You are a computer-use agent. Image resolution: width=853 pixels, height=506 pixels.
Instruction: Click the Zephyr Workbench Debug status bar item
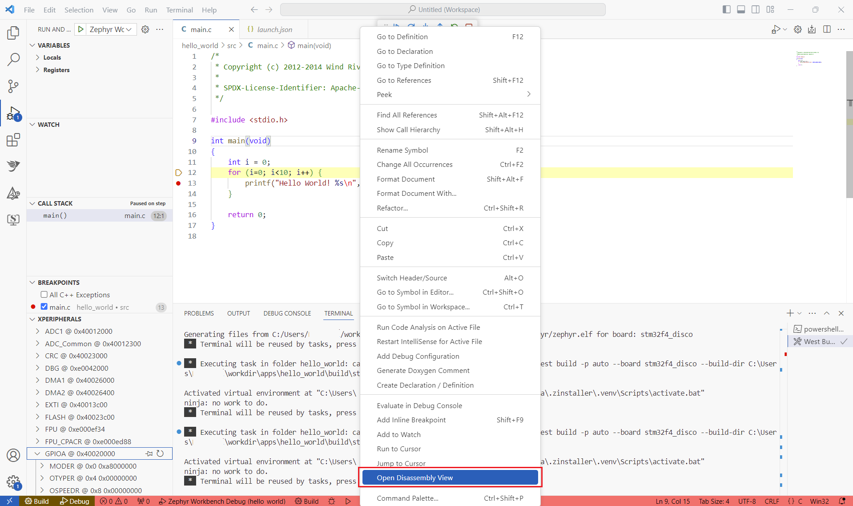(x=222, y=501)
